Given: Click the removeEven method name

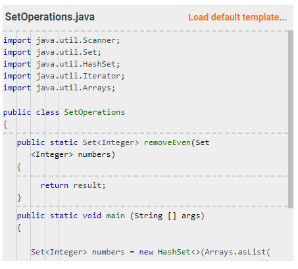Looking at the screenshot, I should [167, 142].
